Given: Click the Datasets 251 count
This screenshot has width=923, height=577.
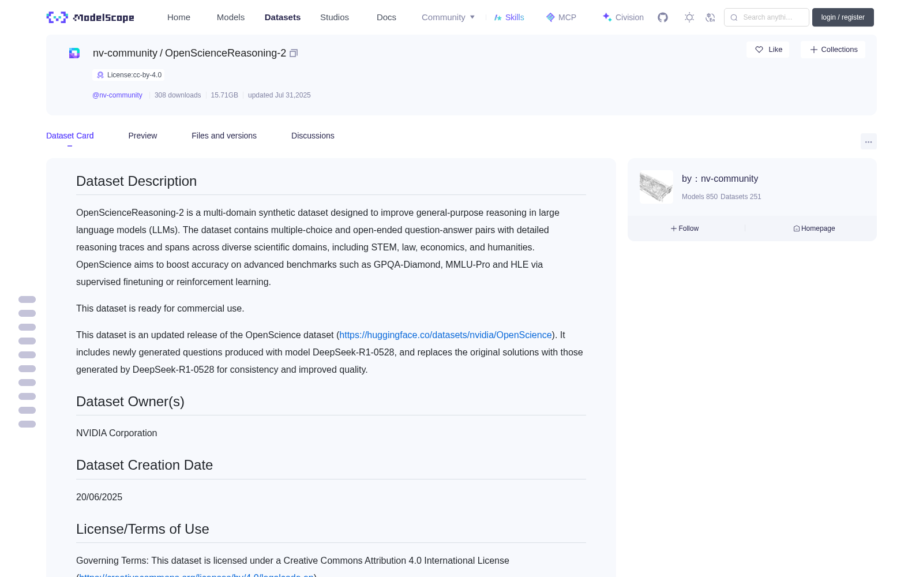Looking at the screenshot, I should pos(741,197).
